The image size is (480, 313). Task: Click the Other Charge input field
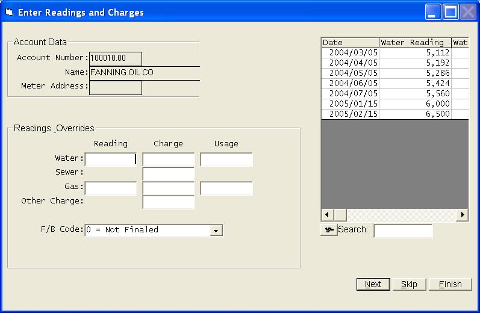click(x=169, y=202)
